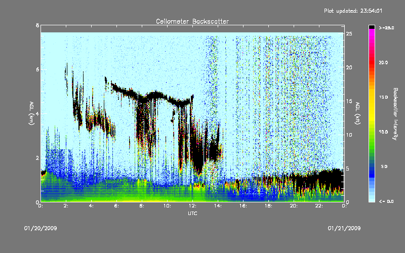Click the "4" tick on km axis

(x=37, y=113)
